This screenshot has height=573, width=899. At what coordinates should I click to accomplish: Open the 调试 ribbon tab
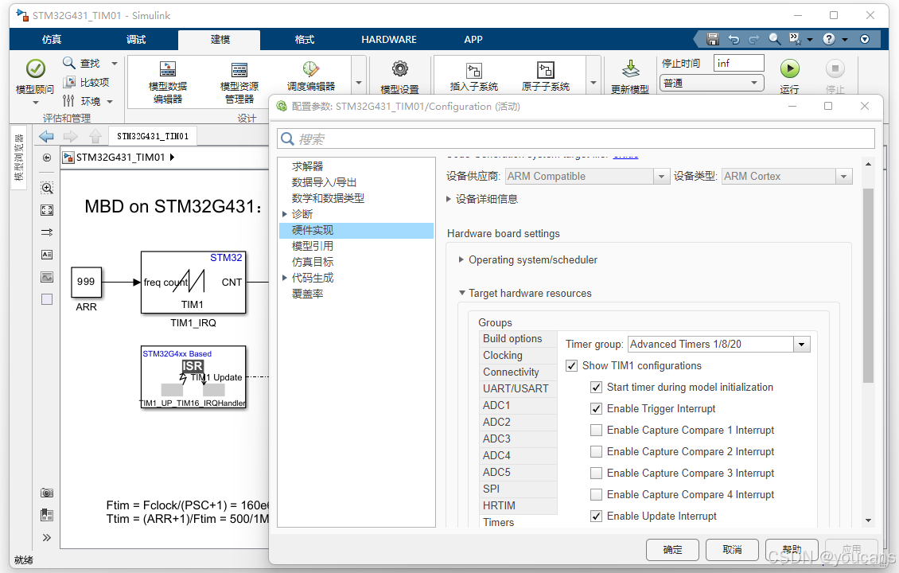pos(136,40)
